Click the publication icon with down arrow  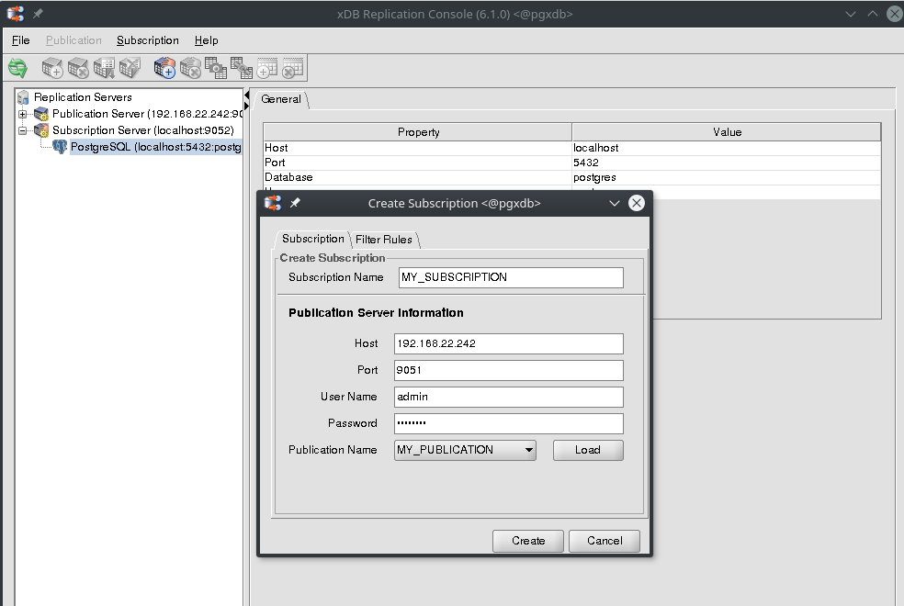coord(105,68)
